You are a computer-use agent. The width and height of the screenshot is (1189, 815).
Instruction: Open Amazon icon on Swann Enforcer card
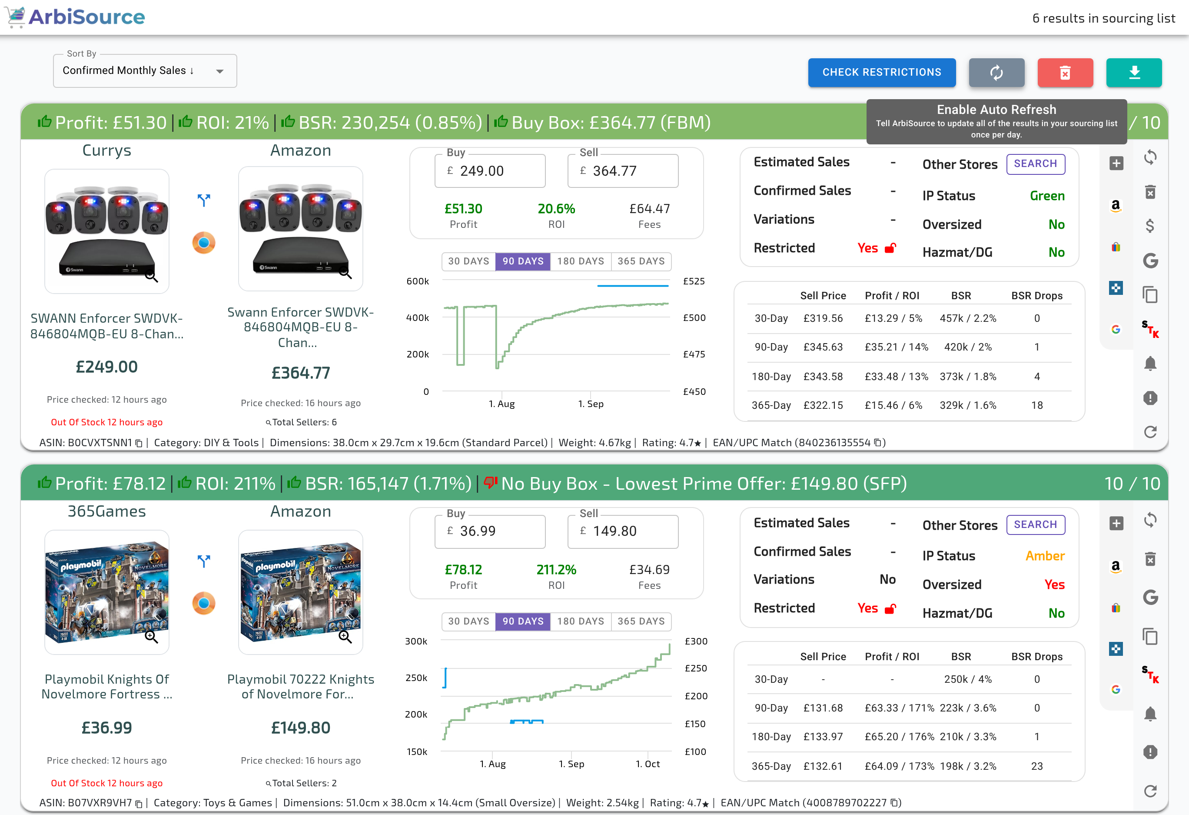click(x=1116, y=205)
